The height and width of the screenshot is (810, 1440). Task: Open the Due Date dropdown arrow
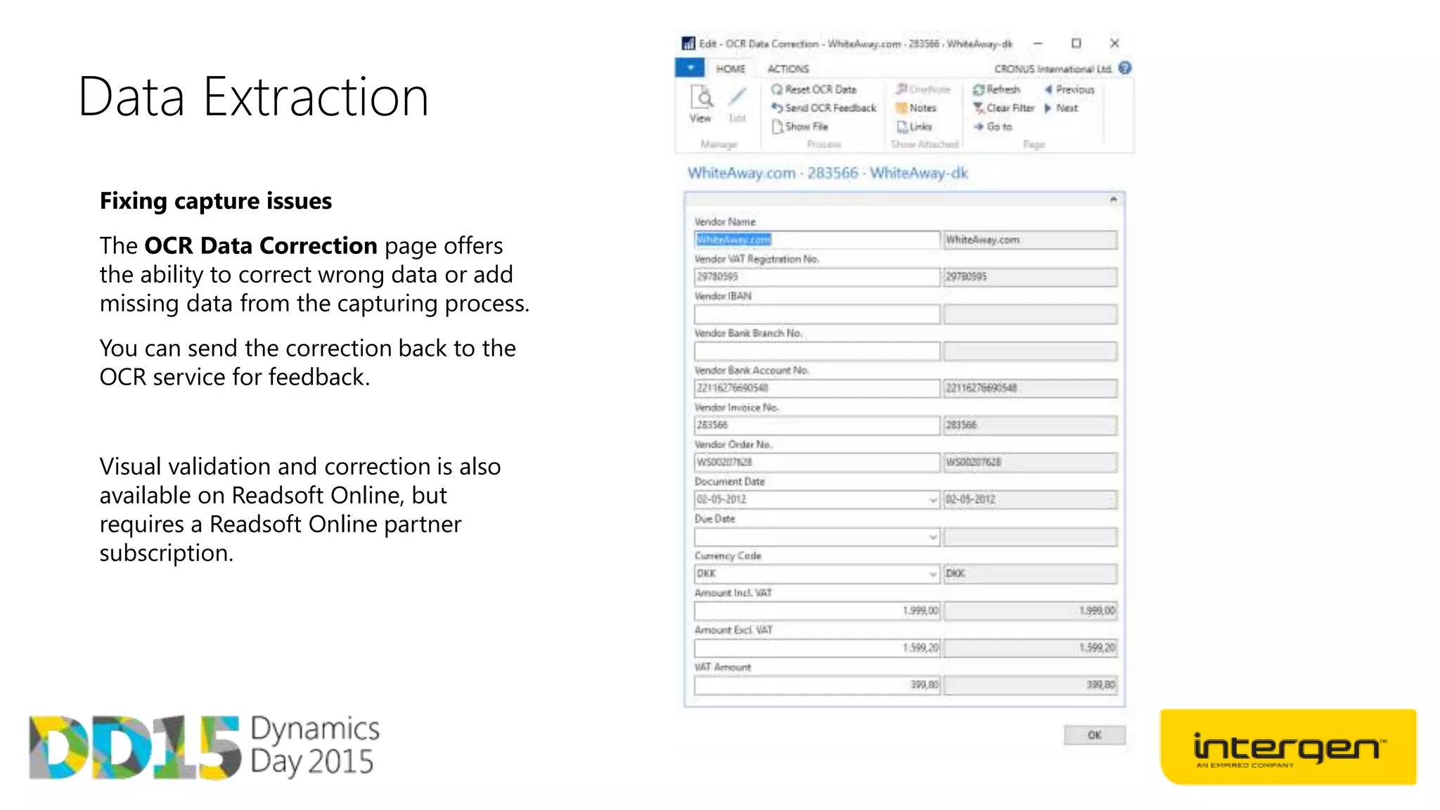tap(933, 537)
